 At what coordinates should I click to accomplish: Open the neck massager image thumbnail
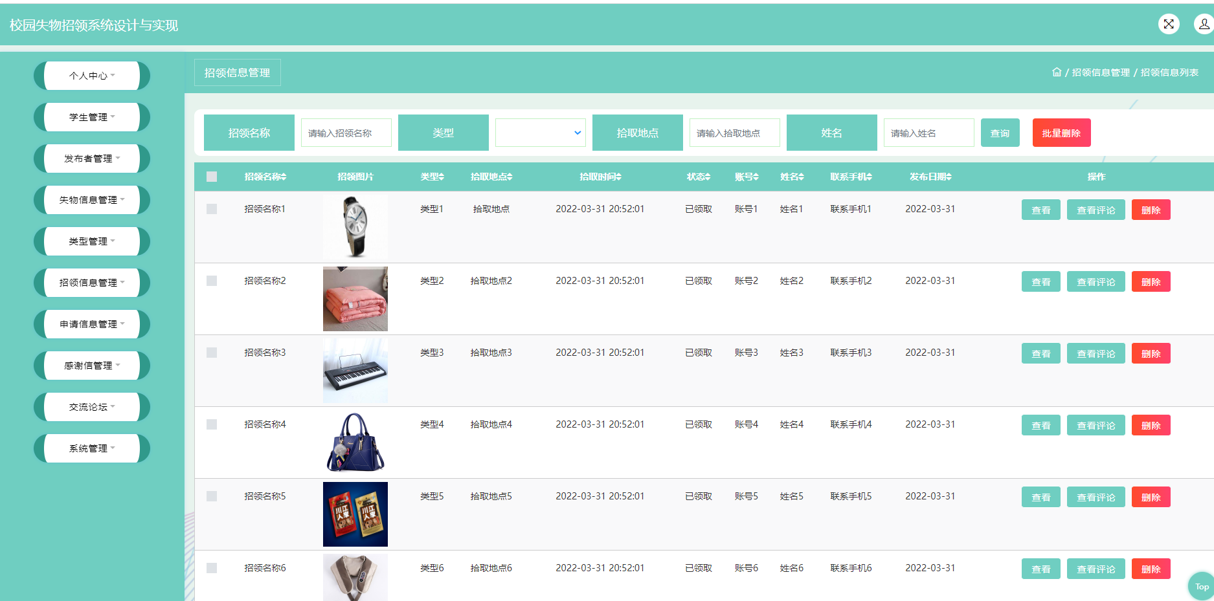pos(355,577)
